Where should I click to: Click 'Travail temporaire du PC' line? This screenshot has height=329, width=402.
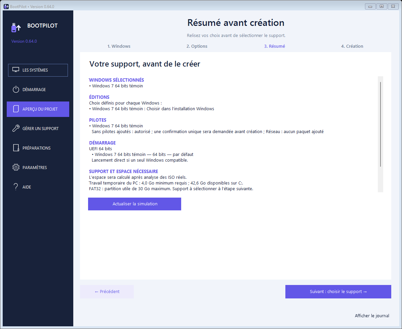[x=166, y=183]
